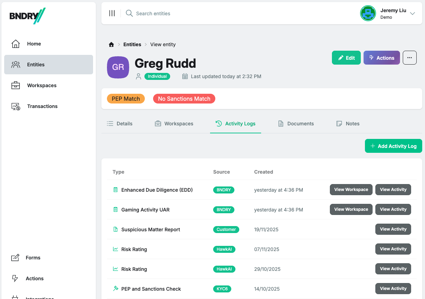Click the GR avatar next to Greg Rudd
The height and width of the screenshot is (299, 425).
(x=118, y=67)
